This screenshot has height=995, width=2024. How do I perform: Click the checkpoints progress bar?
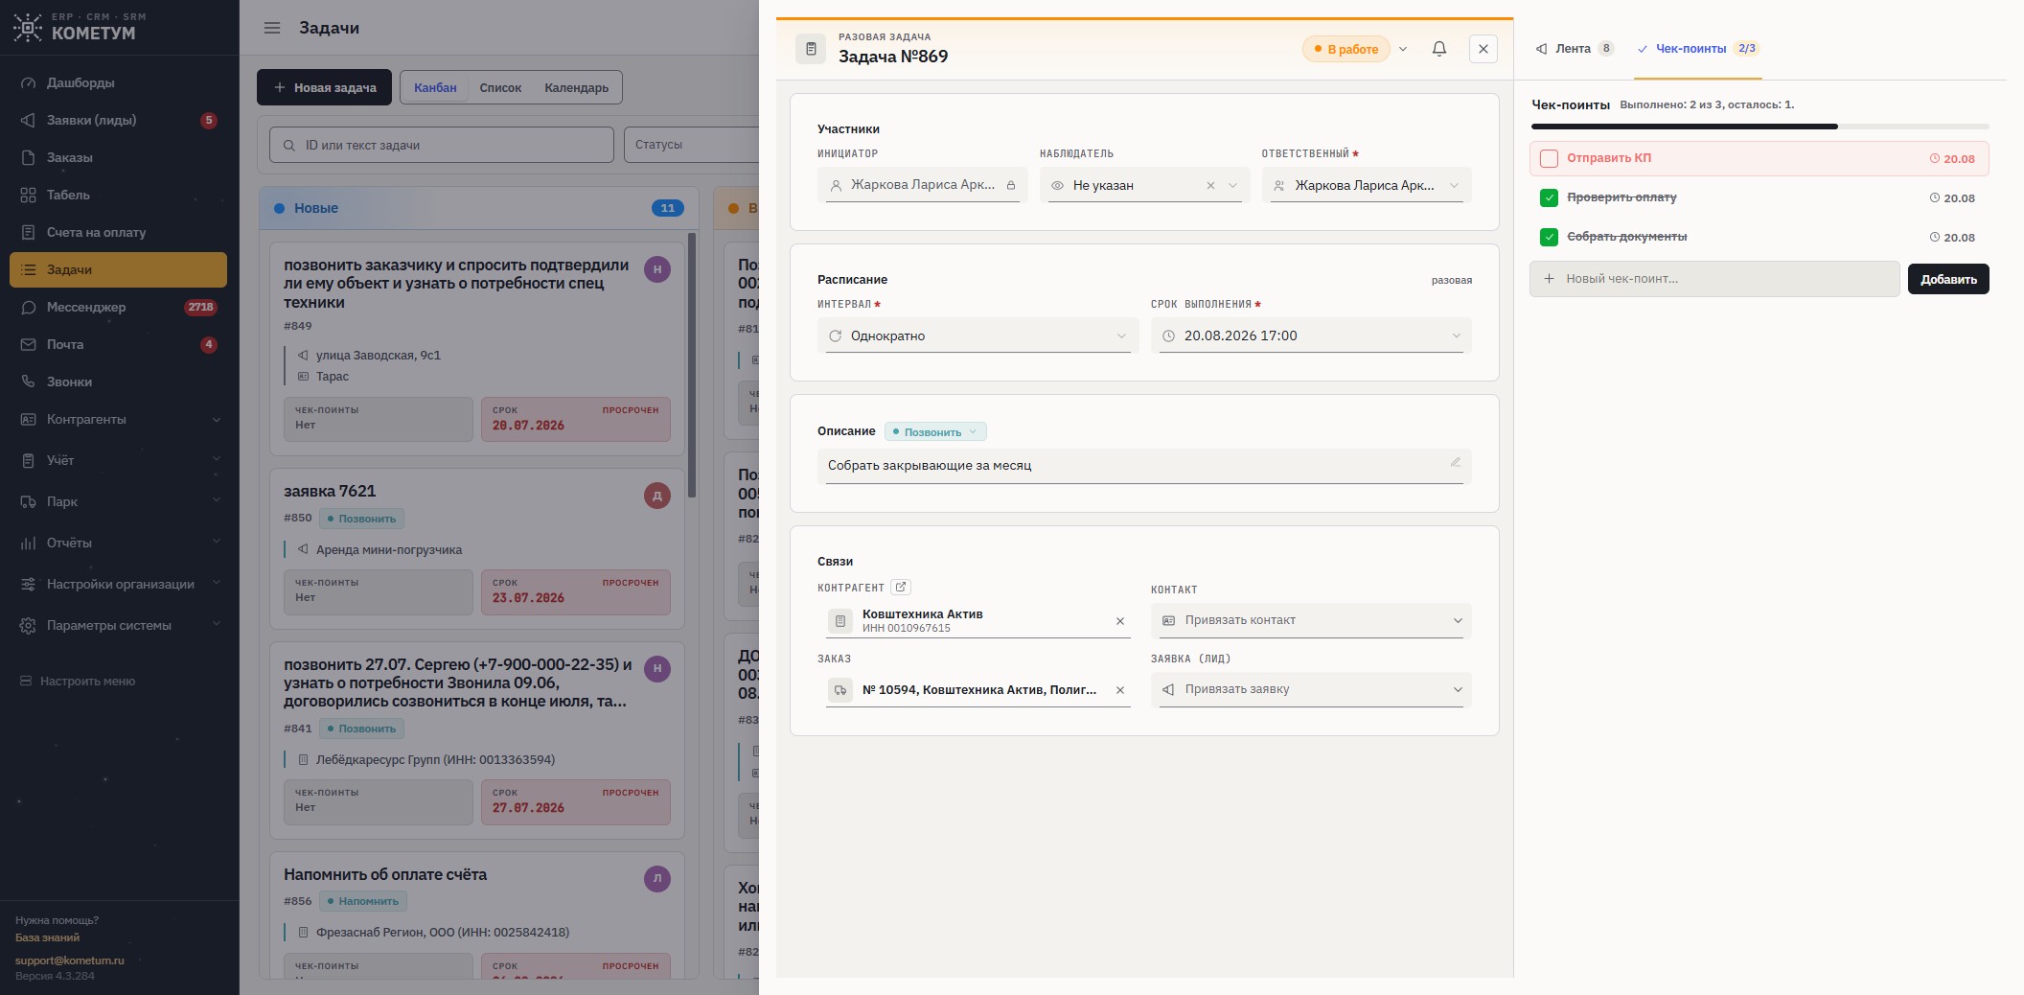click(1759, 127)
